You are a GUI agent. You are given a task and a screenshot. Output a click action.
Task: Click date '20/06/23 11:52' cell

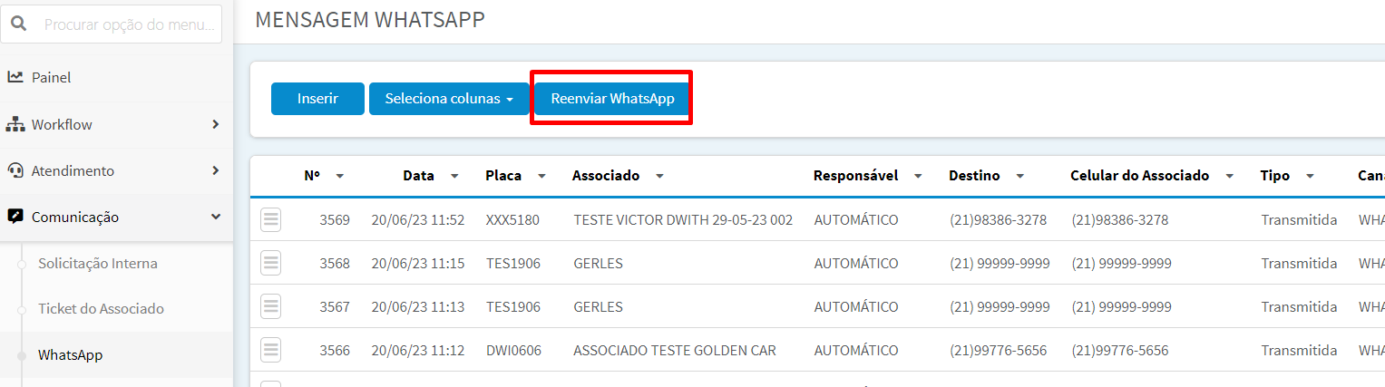417,219
